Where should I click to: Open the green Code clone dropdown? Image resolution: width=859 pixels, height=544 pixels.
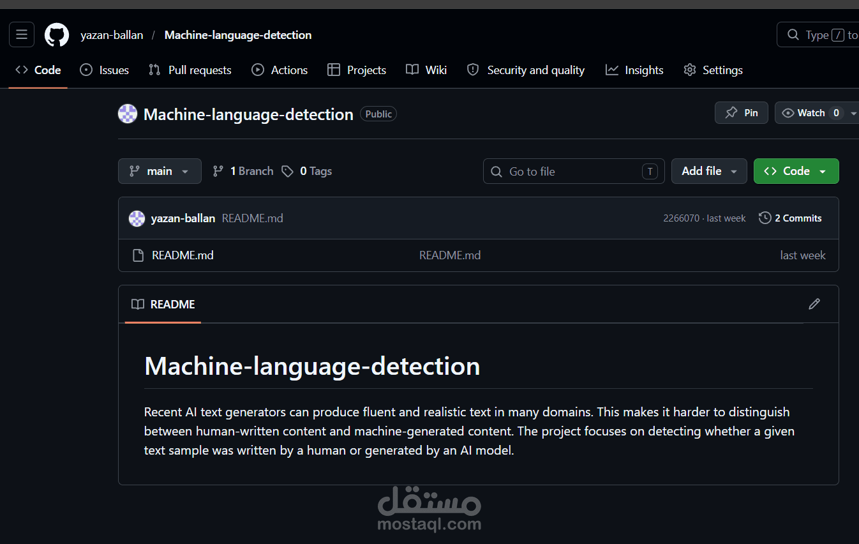[796, 171]
